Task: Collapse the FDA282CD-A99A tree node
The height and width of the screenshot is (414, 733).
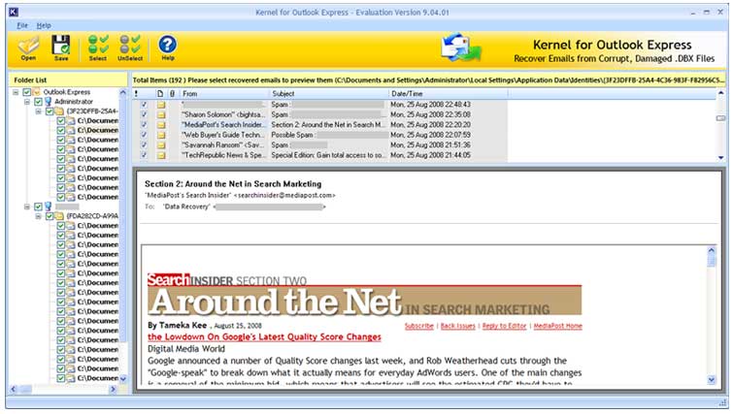Action: [x=38, y=216]
